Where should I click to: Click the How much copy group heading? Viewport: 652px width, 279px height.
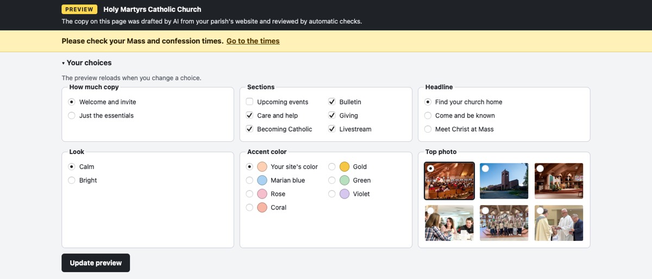(94, 87)
